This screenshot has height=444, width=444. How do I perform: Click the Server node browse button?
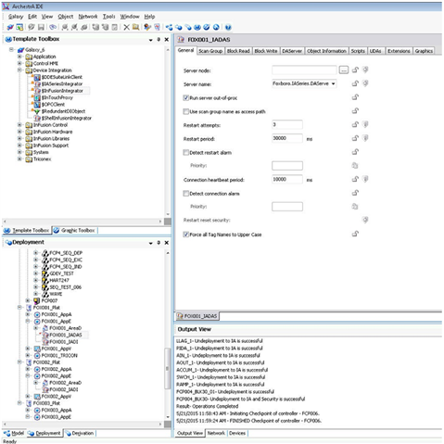(x=344, y=70)
